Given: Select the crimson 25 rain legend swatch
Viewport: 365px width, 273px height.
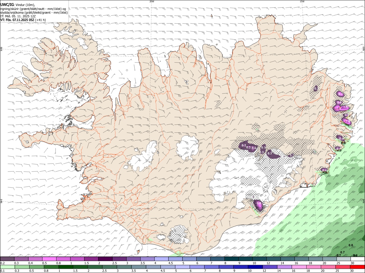Looking at the screenshot, I should 342,267.
